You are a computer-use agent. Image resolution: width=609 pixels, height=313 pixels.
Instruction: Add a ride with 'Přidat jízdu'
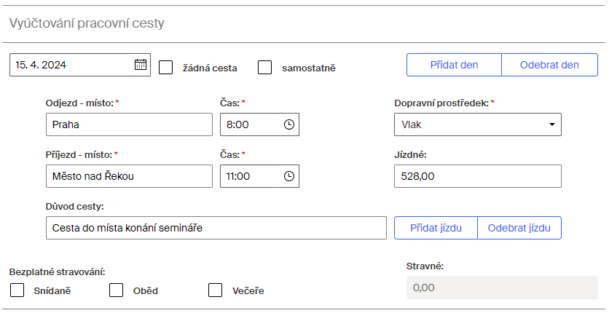pos(436,228)
